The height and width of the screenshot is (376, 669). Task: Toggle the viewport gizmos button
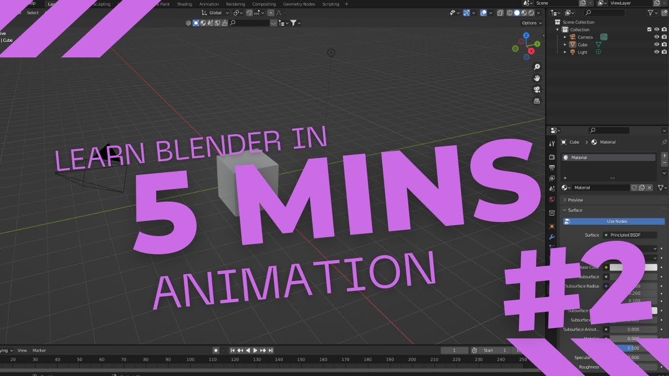pos(466,13)
